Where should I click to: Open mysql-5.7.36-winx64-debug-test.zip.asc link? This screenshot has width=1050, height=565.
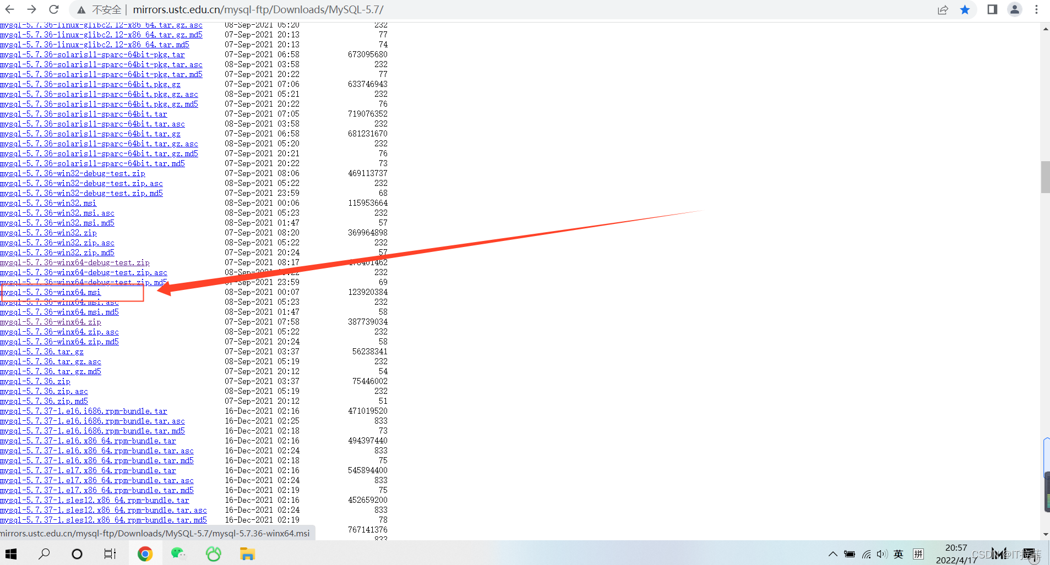pos(84,272)
